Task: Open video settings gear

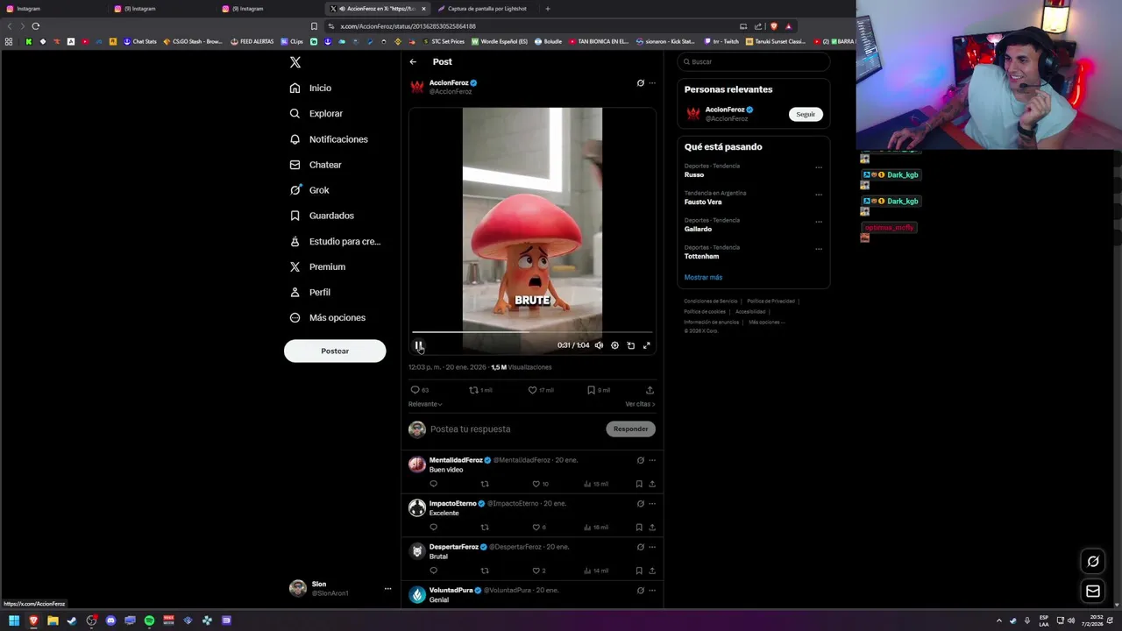Action: click(614, 345)
